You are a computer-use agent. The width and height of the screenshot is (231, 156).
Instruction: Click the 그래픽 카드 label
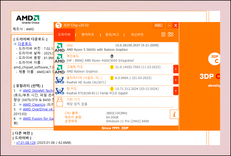coord(75,67)
